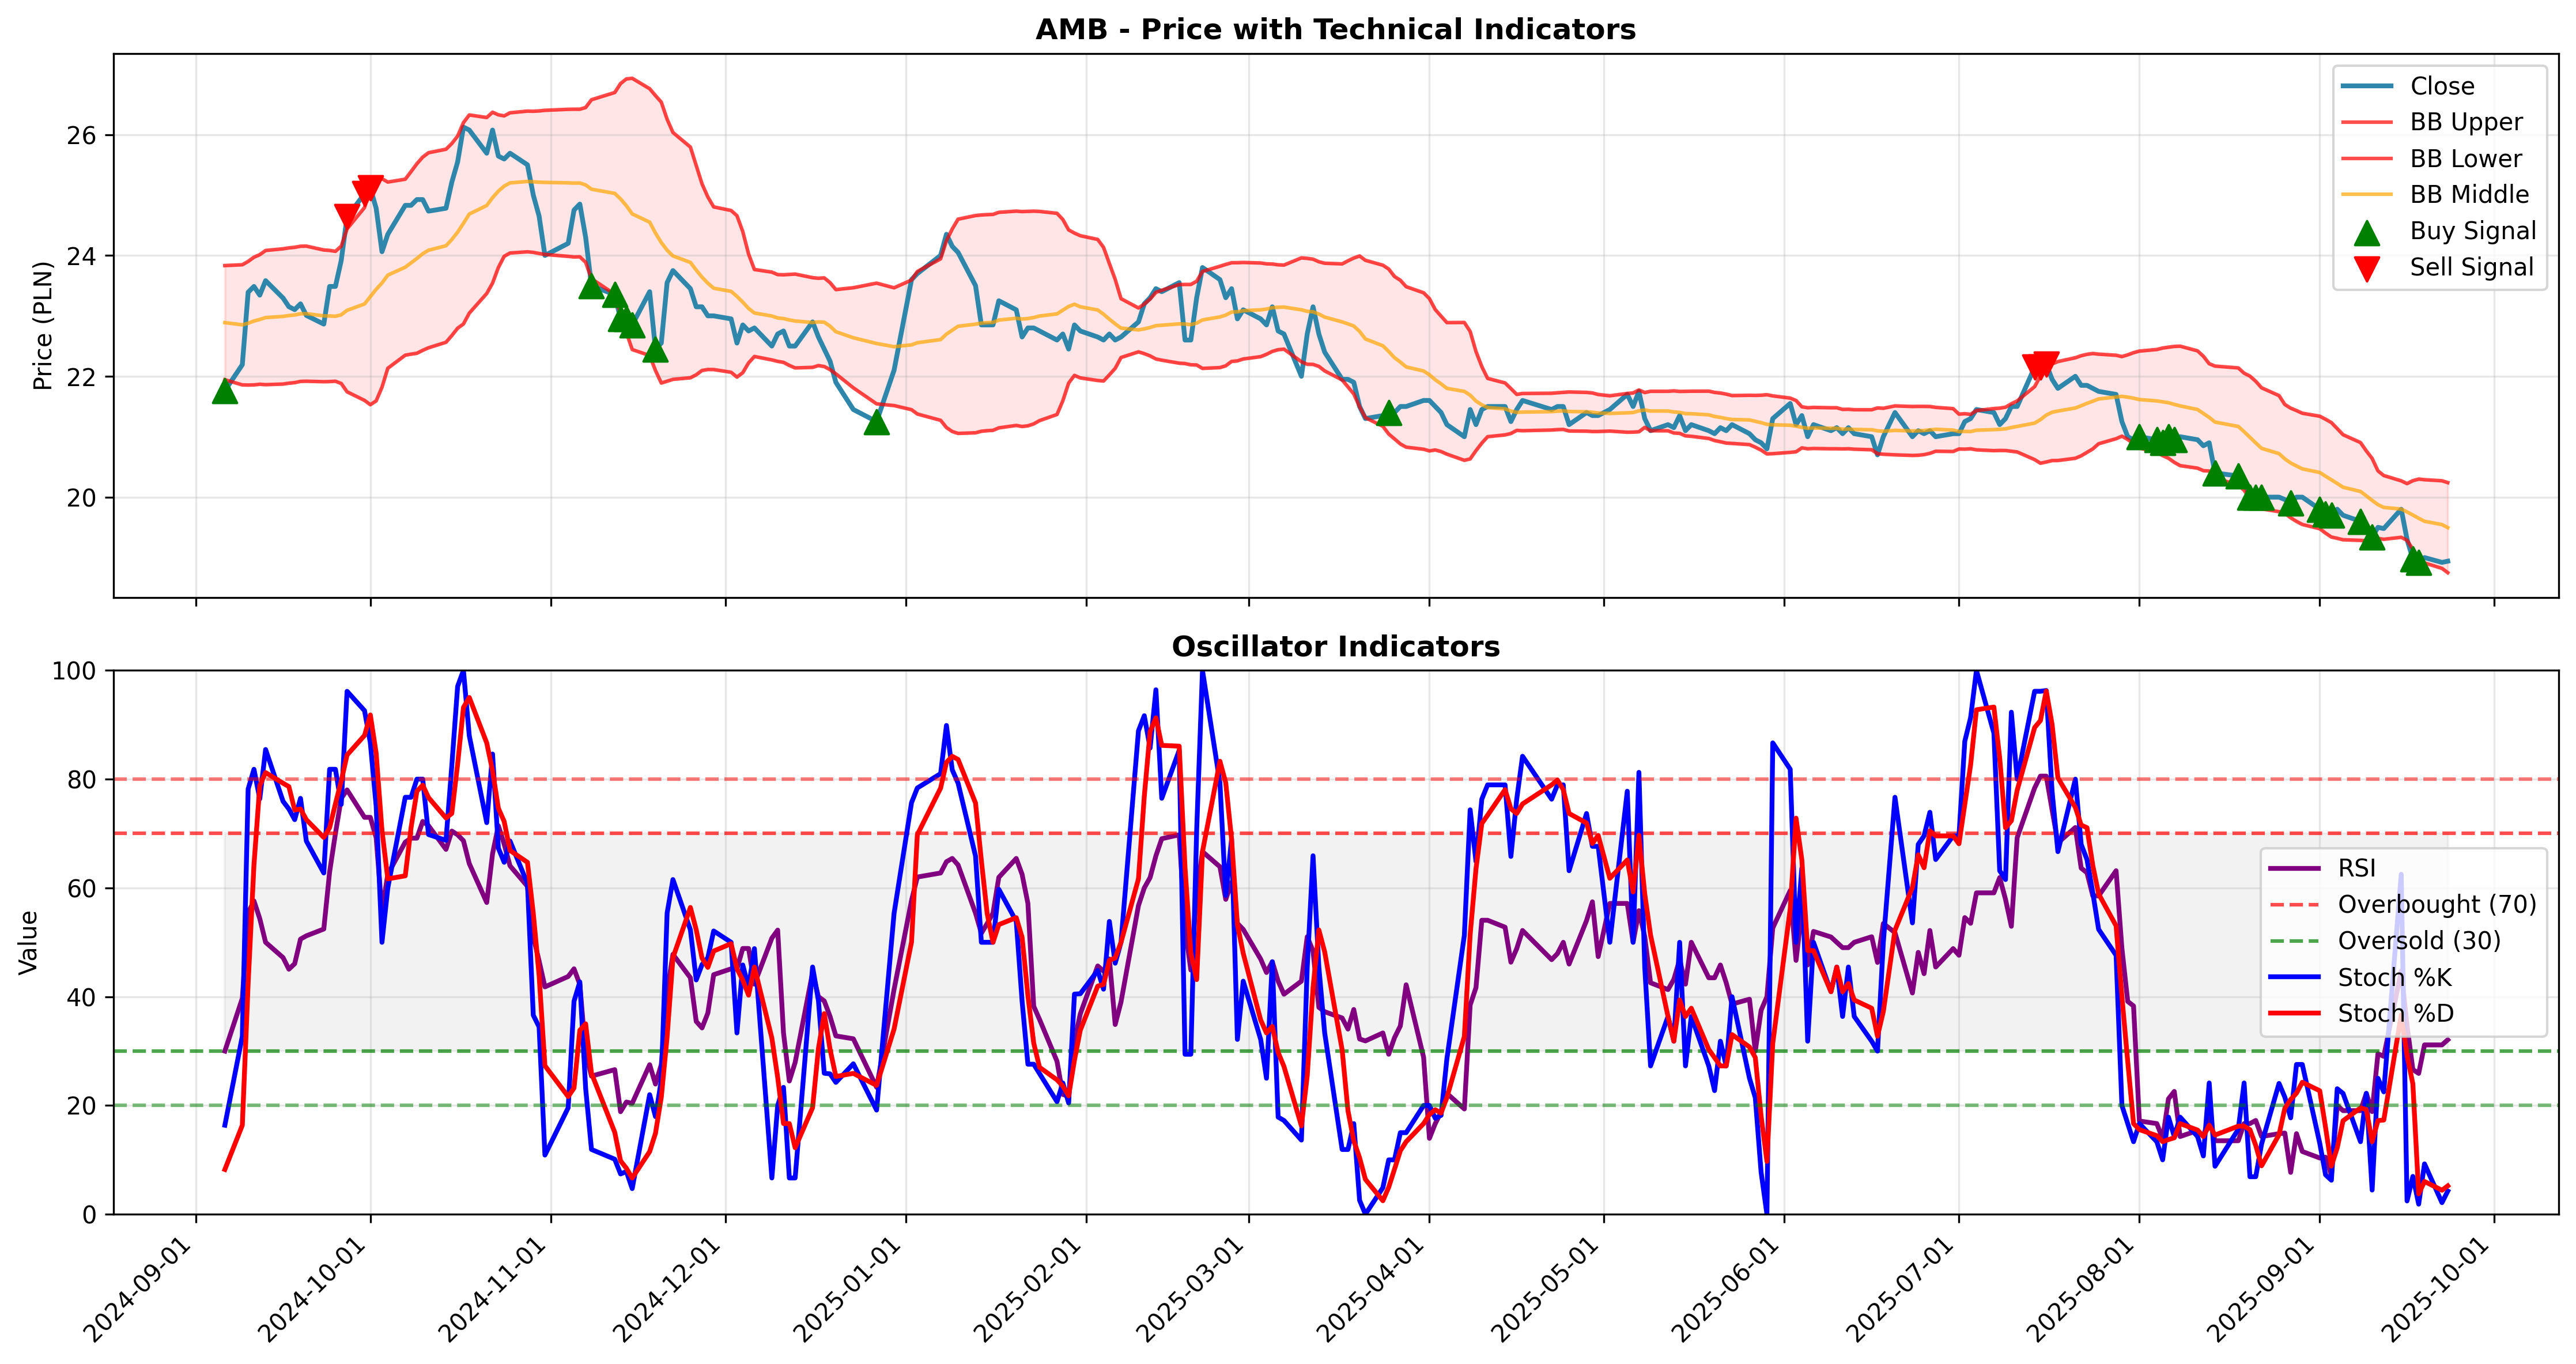
Task: Click the lone buy marker in late December 2024
Action: coord(876,422)
